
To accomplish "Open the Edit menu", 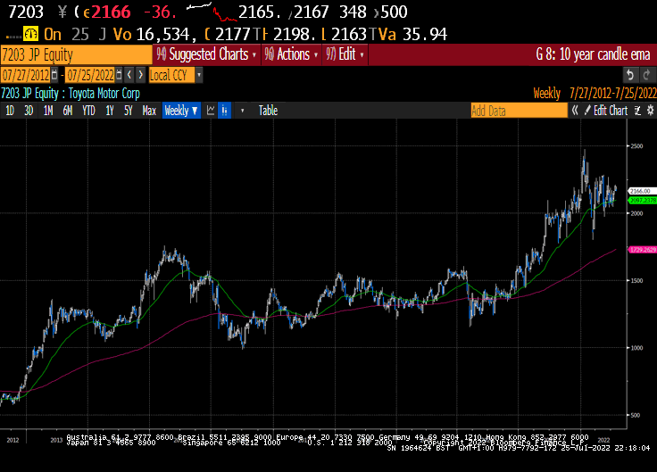I will [345, 54].
